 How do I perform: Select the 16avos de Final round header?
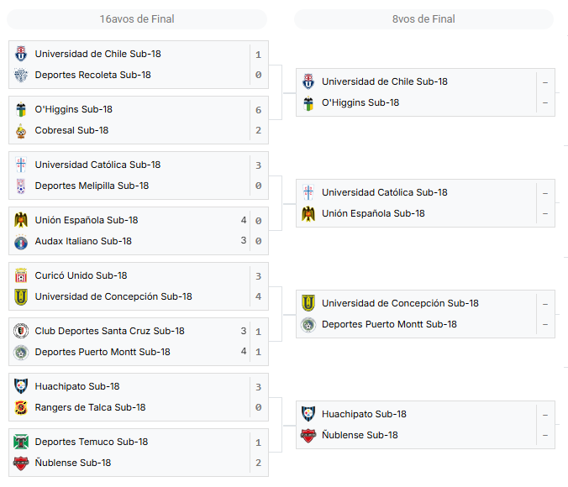point(137,19)
